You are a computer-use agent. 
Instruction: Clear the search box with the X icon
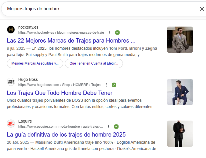pyautogui.click(x=202, y=9)
